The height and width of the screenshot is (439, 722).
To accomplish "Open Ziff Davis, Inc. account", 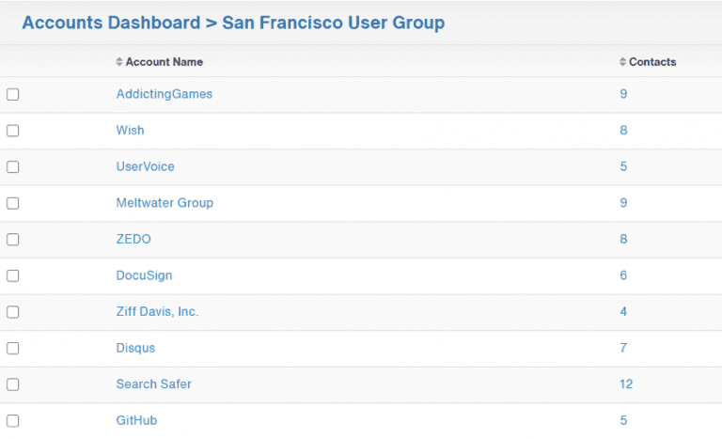I will point(157,312).
